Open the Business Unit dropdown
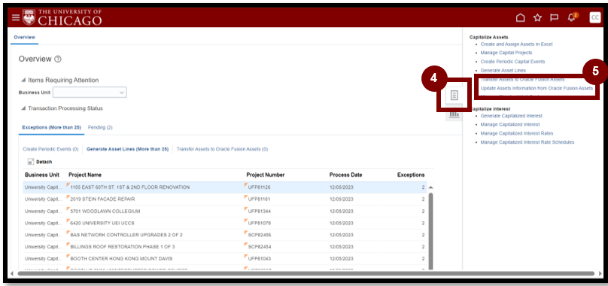608x286 pixels. coord(90,93)
